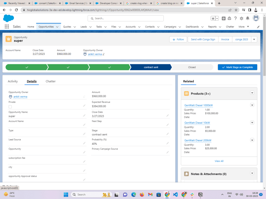266x199 pixels.
Task: Click the conga 2023 button
Action: point(241,39)
